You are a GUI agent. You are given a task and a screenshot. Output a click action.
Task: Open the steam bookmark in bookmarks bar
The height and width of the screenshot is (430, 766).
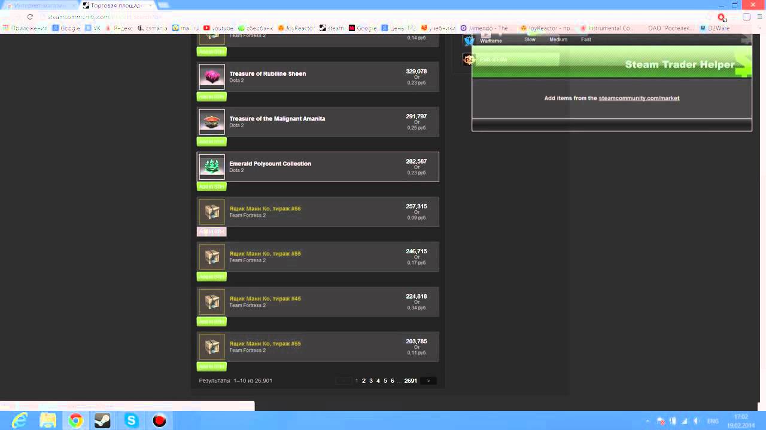click(x=332, y=28)
